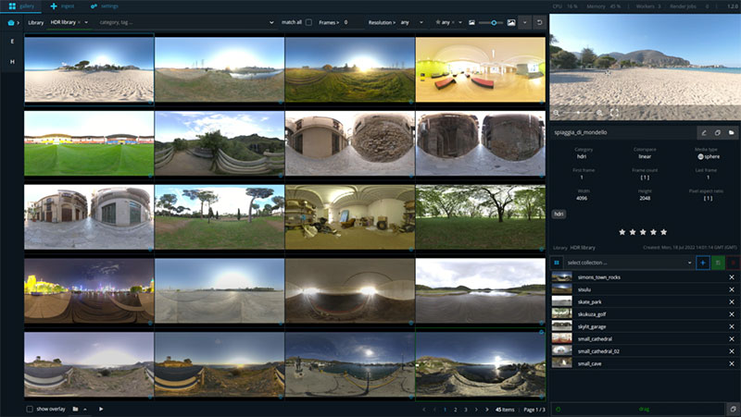Select the beach sand HDRI thumbnail
Screen dimensions: 741x417
[89, 69]
